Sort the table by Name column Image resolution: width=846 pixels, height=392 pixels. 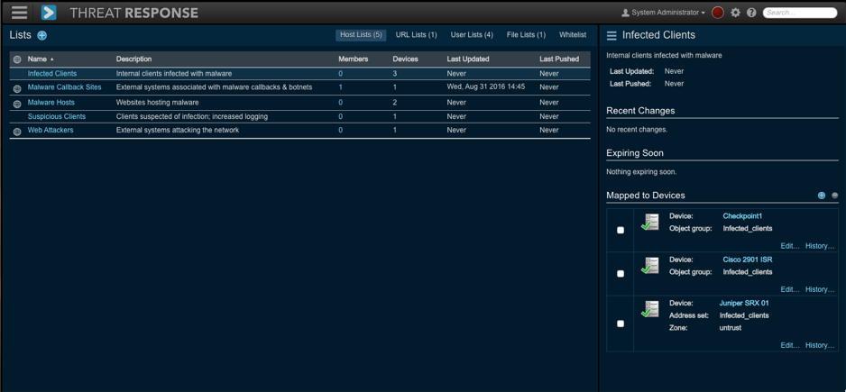click(37, 59)
